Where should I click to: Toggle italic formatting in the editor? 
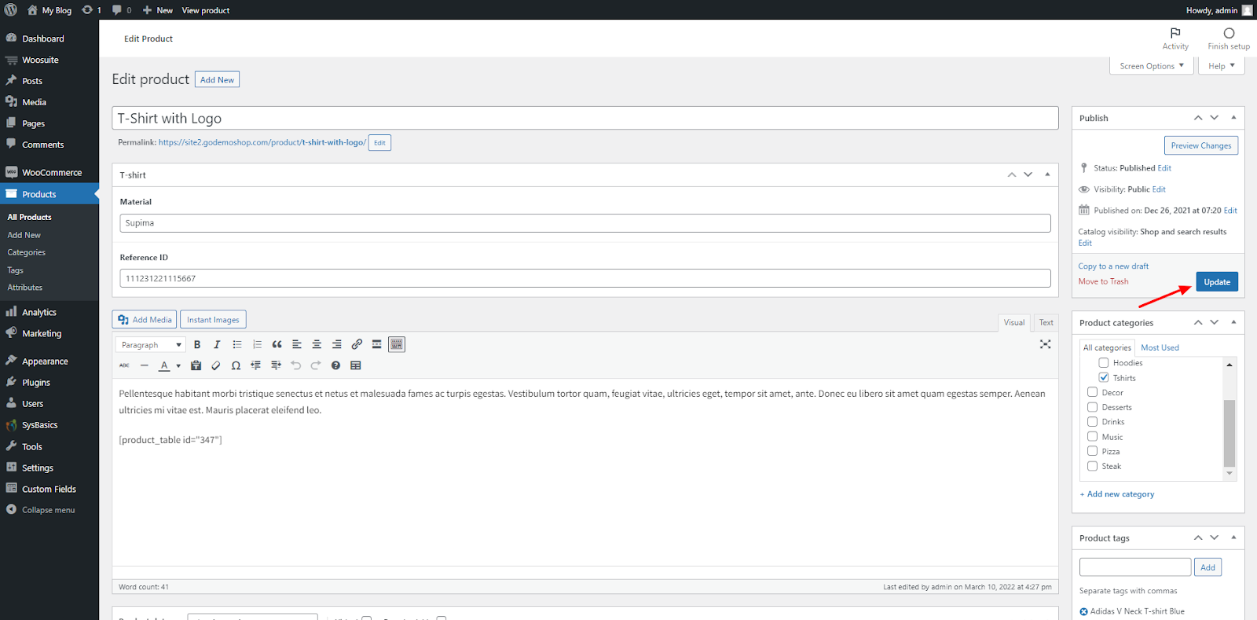217,345
